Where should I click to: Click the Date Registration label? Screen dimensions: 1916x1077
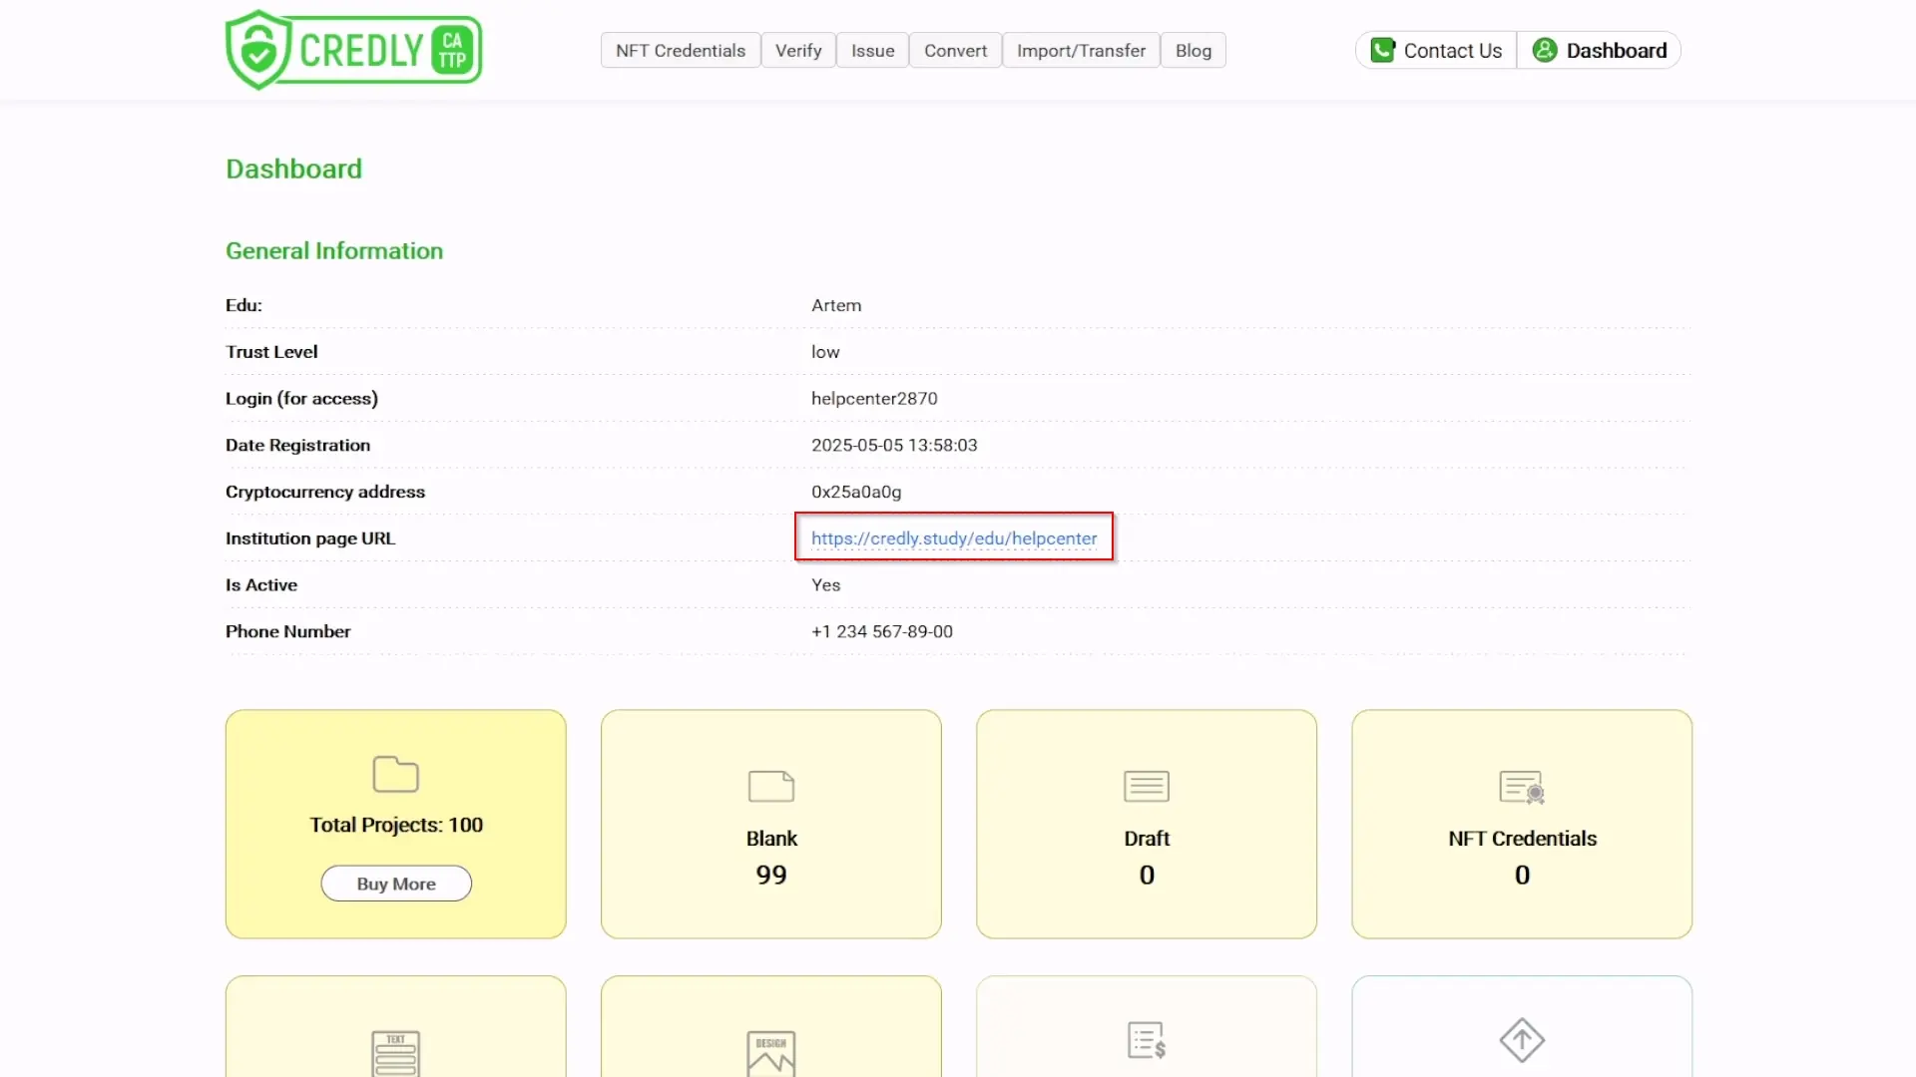click(297, 445)
